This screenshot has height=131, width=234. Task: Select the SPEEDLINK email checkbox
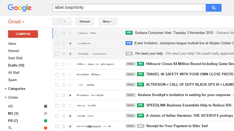(x=57, y=106)
